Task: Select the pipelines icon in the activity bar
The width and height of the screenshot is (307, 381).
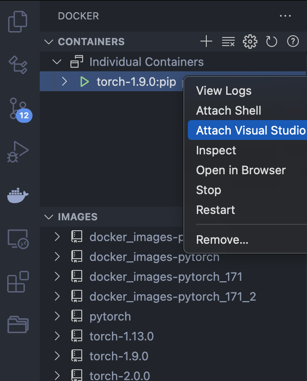Action: click(18, 65)
